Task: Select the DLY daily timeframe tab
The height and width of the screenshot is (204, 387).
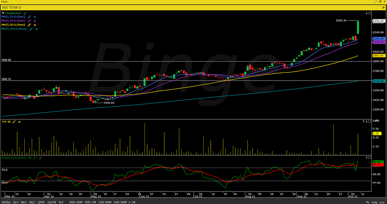Action: point(16,202)
